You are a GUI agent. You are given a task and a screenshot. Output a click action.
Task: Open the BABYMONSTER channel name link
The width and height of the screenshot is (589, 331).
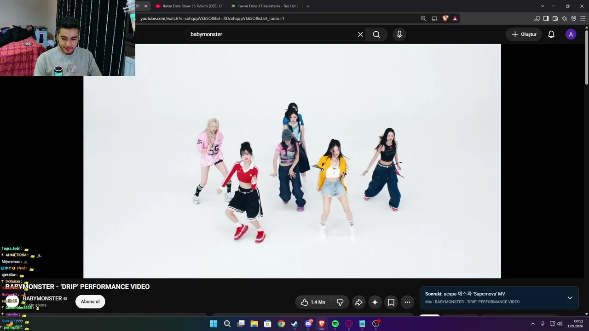42,298
